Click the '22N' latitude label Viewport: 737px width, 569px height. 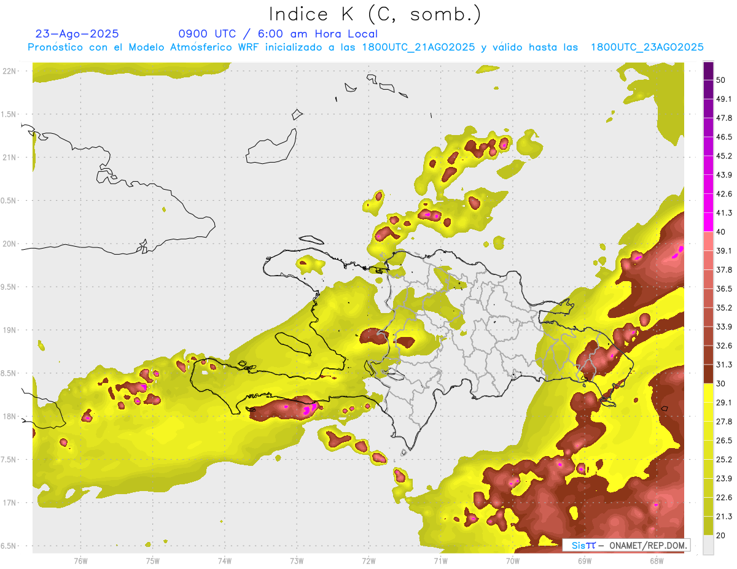click(9, 71)
